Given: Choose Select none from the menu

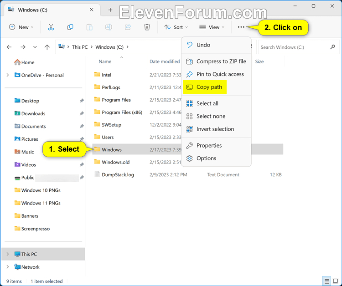Looking at the screenshot, I should coord(216,116).
